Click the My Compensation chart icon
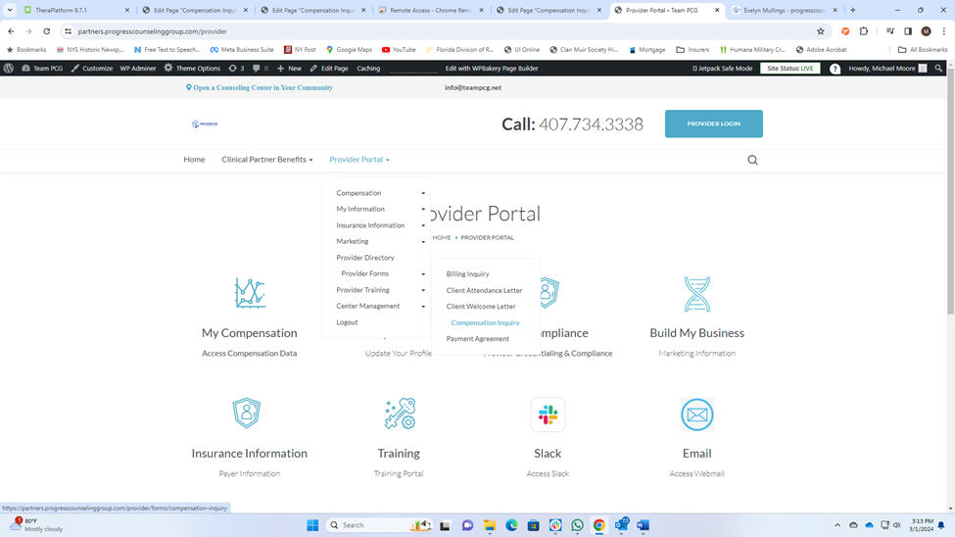Screen dimensions: 955x537 click(x=250, y=293)
